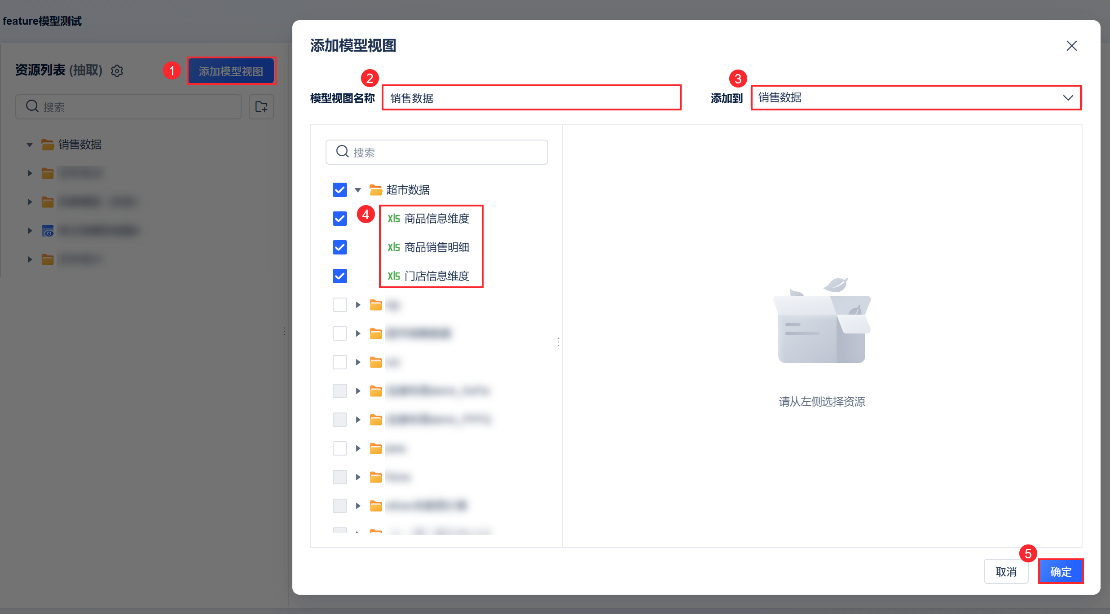Click the settings gear beside 资源列表

[x=117, y=71]
